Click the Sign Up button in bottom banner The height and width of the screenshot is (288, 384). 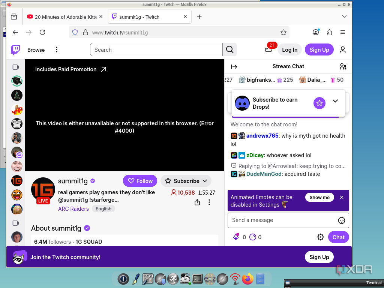tap(319, 257)
